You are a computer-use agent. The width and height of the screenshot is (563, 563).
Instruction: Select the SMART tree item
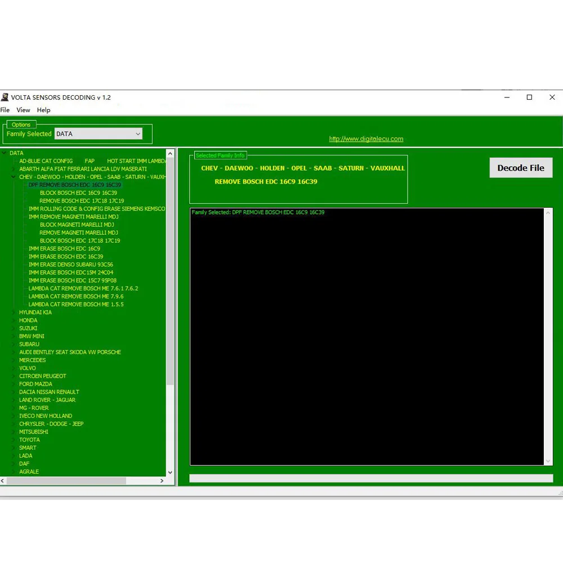[28, 448]
